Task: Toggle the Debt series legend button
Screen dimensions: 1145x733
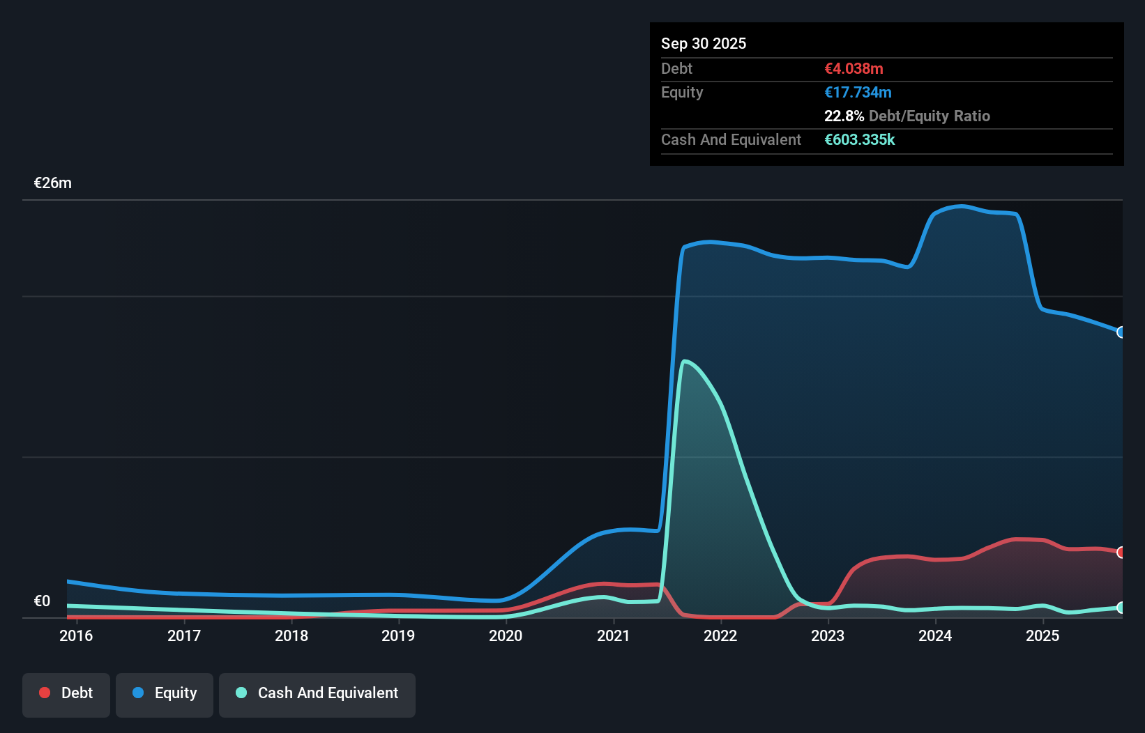Action: tap(66, 695)
